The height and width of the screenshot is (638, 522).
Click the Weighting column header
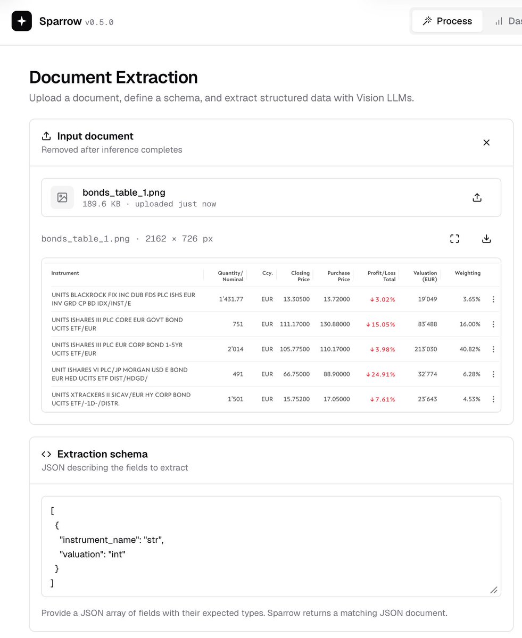pos(468,273)
